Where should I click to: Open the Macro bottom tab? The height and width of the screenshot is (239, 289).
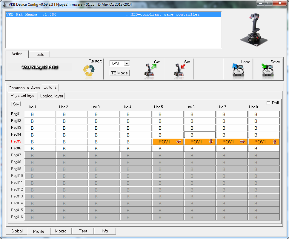click(61, 231)
